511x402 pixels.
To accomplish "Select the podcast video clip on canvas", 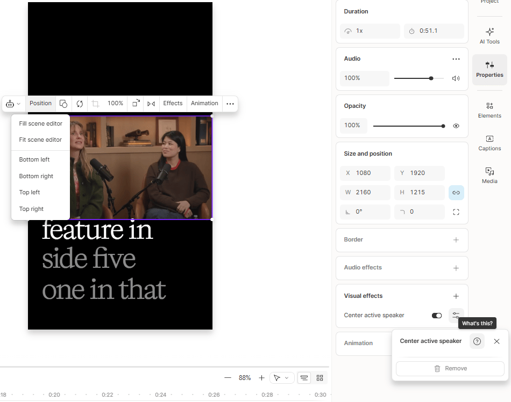I will coord(140,168).
